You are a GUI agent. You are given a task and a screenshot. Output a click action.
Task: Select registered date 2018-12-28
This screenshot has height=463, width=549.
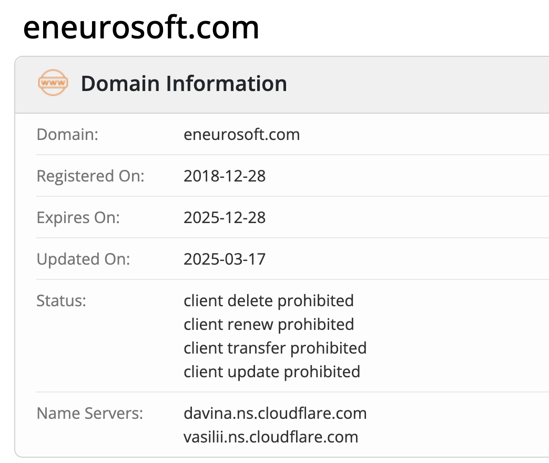[x=225, y=176]
